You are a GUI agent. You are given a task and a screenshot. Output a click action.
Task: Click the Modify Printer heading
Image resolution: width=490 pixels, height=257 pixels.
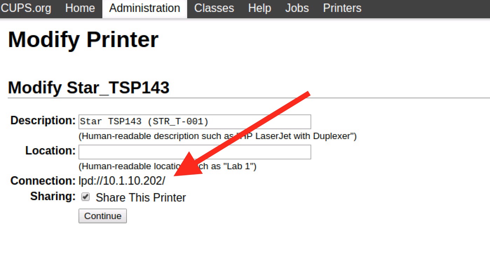pos(83,40)
